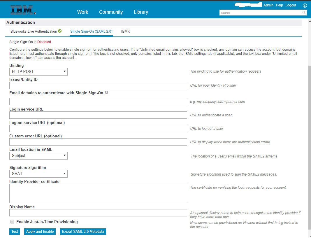Click the Admin link

[268, 5]
